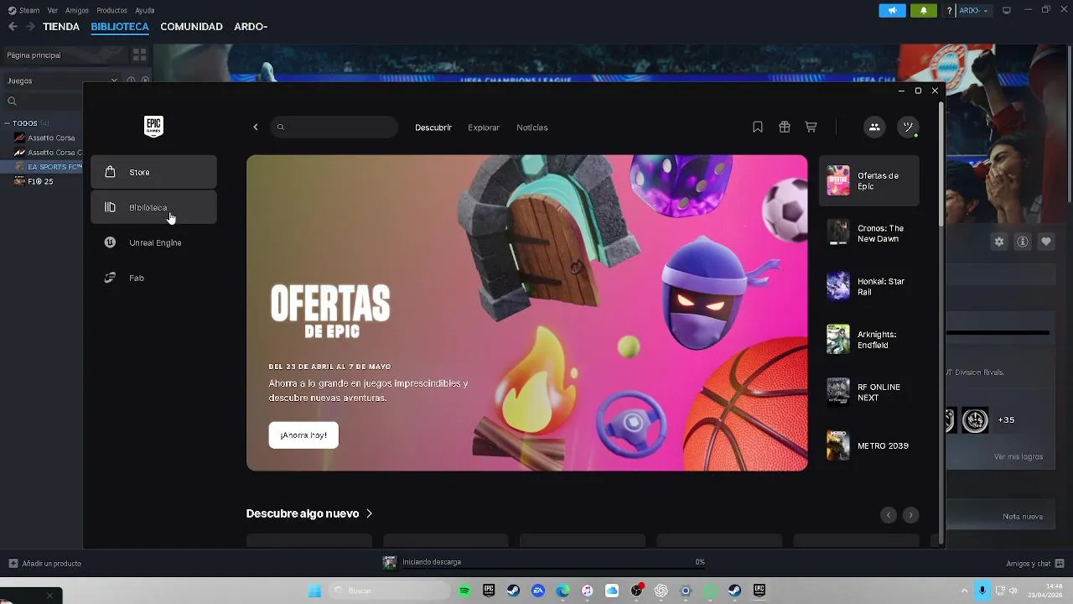Open the Steam Ver menu

(53, 10)
